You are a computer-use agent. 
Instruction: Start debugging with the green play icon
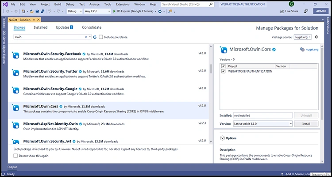[114, 11]
